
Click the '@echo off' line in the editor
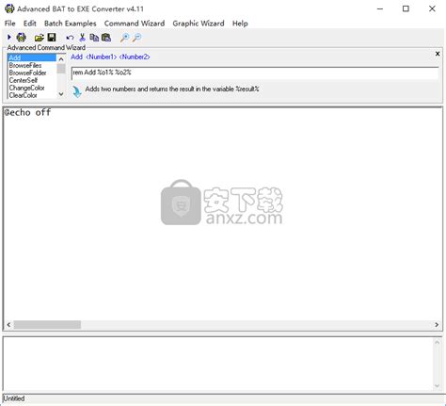[27, 112]
